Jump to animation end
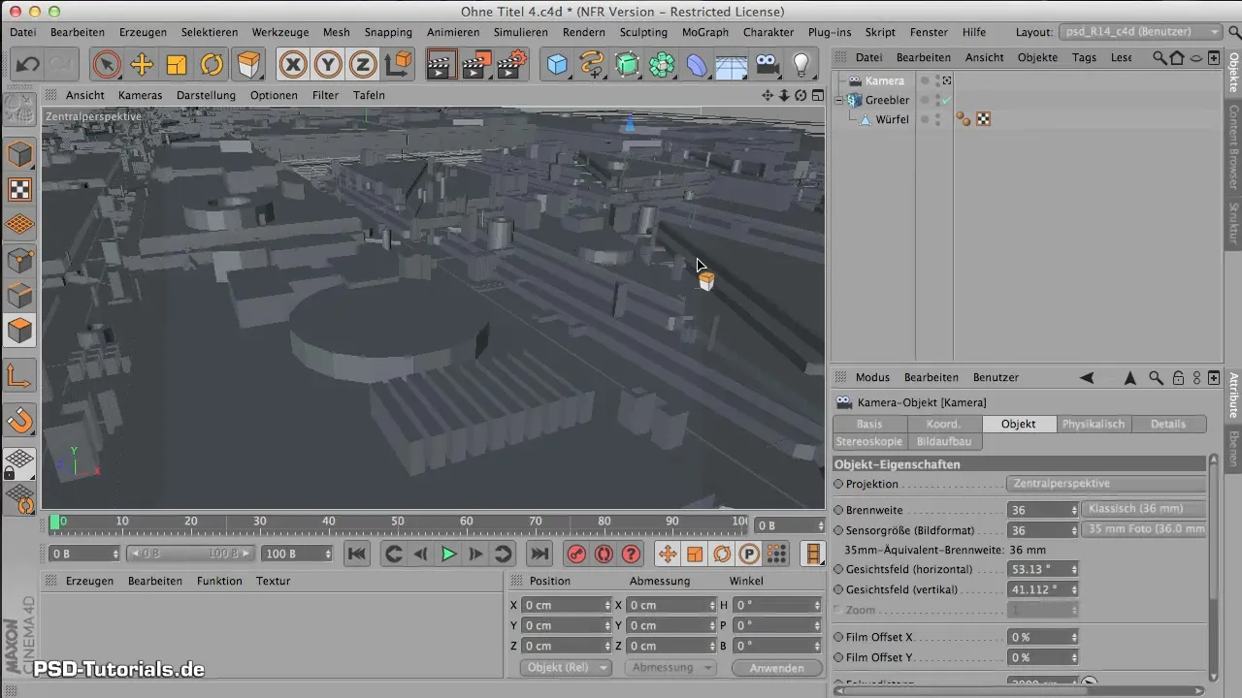Image resolution: width=1242 pixels, height=698 pixels. [539, 555]
